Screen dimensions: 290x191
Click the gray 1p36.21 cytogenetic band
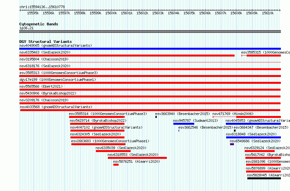coord(150,32)
